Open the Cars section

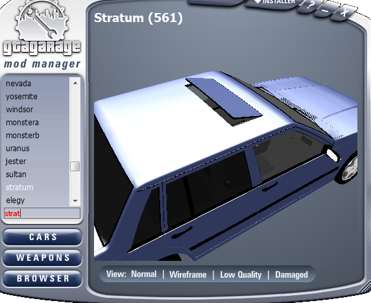(42, 237)
